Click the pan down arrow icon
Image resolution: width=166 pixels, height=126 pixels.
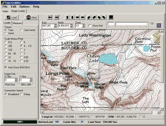coord(72,17)
